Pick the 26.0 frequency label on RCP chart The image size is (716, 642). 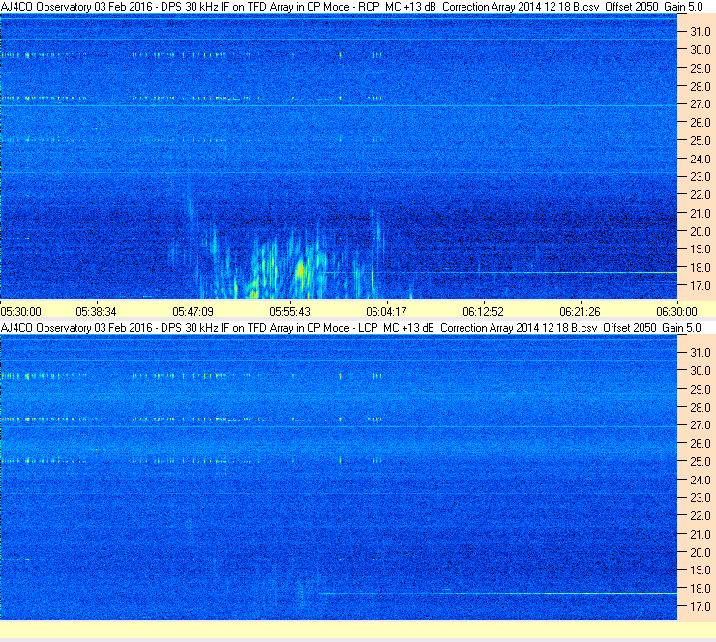click(x=701, y=123)
